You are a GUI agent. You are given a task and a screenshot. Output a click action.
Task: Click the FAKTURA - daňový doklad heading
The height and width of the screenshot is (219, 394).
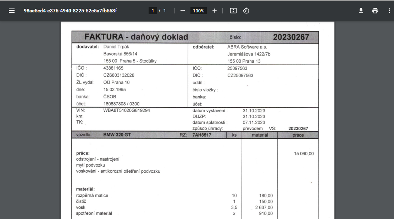[x=136, y=37]
